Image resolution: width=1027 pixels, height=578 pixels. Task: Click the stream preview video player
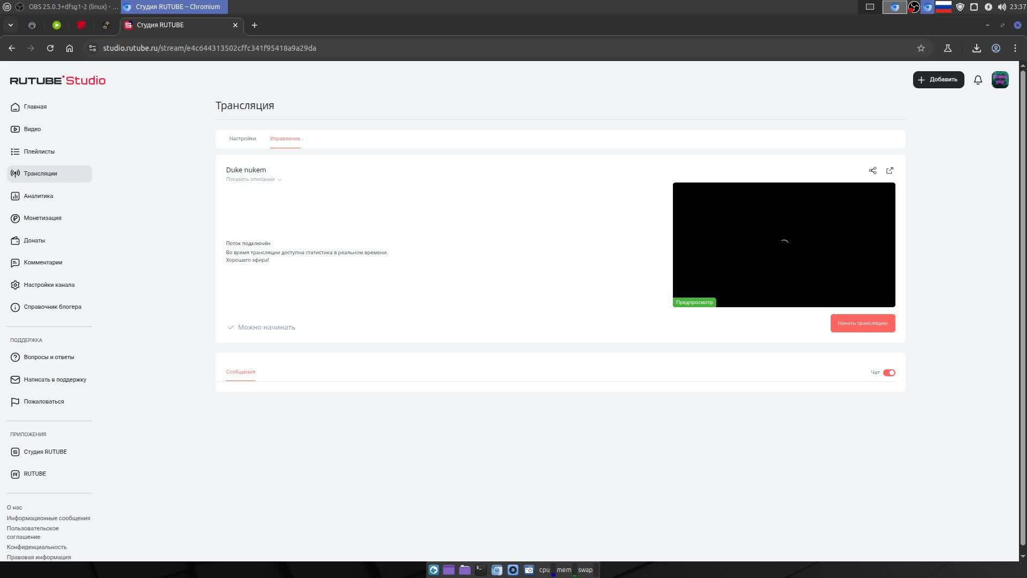[784, 245]
